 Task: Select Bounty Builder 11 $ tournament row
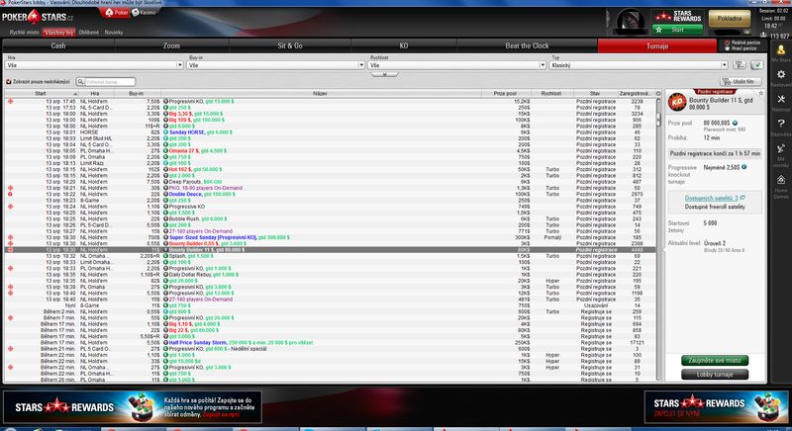click(330, 250)
